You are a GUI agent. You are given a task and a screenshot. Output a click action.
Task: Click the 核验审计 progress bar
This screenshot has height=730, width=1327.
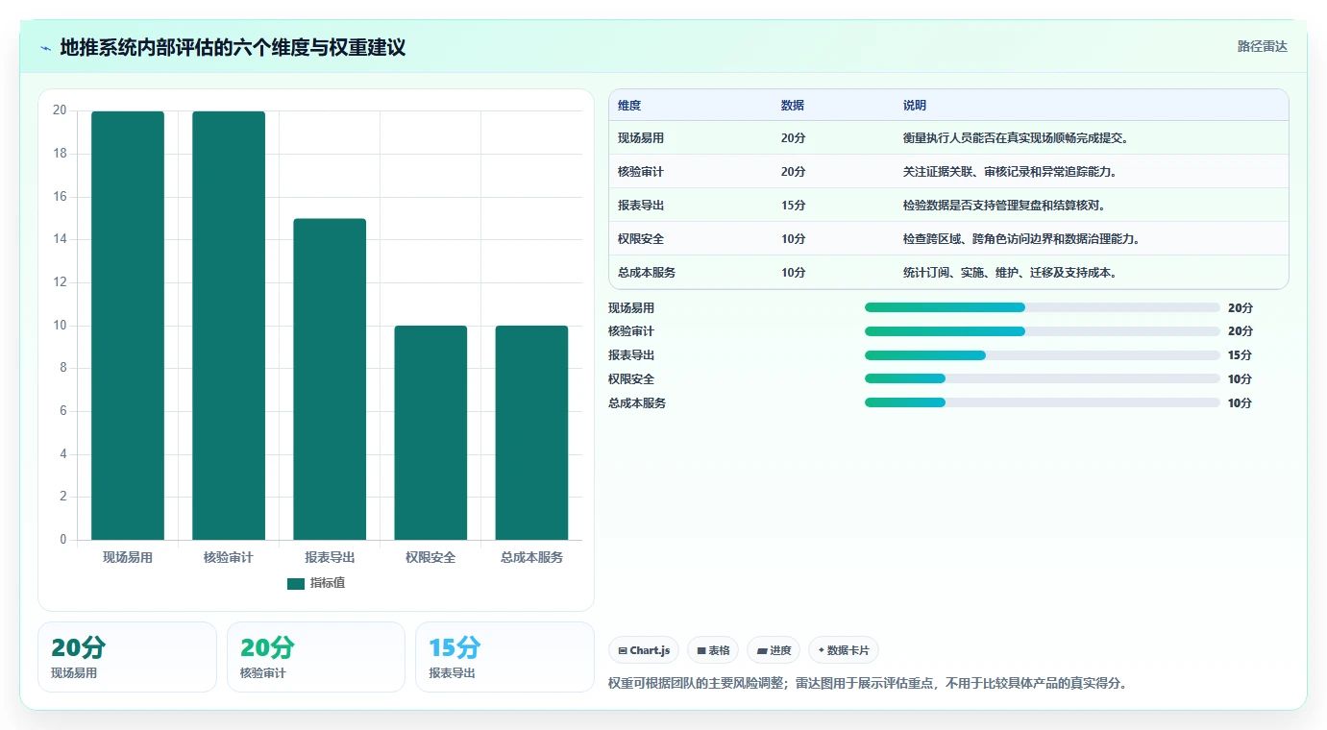(1043, 331)
